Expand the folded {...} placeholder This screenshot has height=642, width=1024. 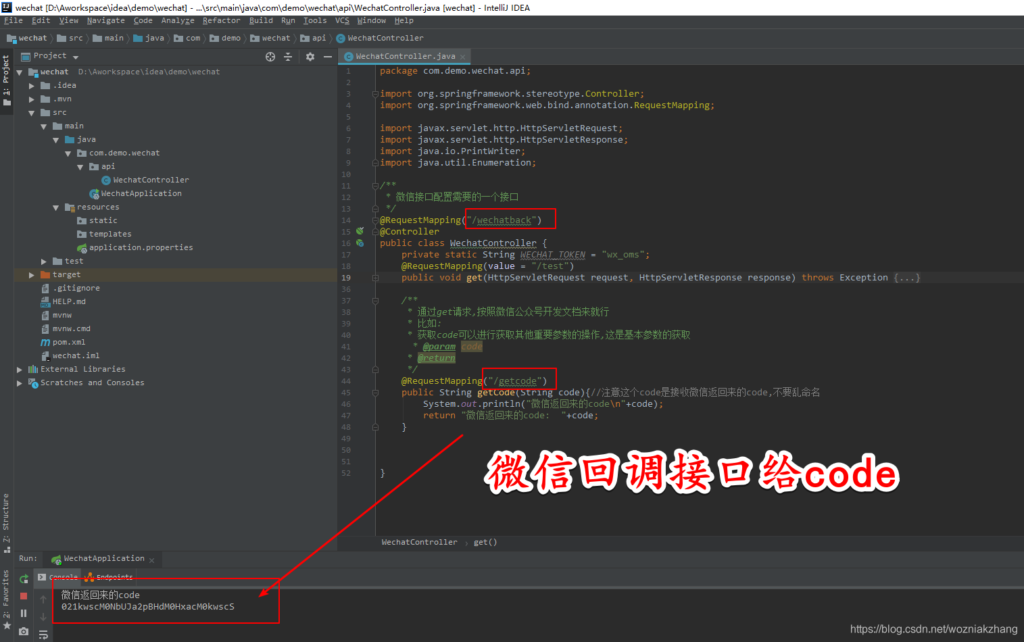(907, 278)
